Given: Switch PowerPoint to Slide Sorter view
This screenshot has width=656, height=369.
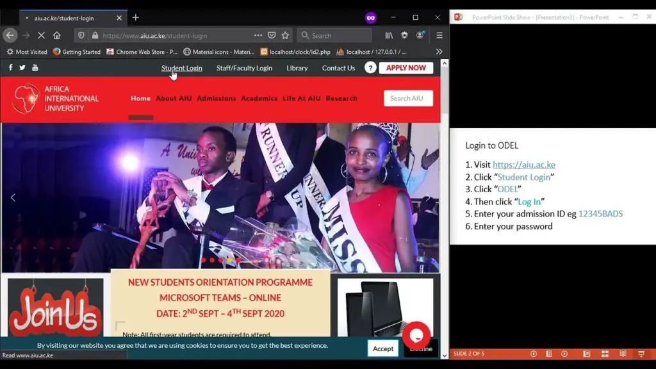Looking at the screenshot, I should point(605,354).
